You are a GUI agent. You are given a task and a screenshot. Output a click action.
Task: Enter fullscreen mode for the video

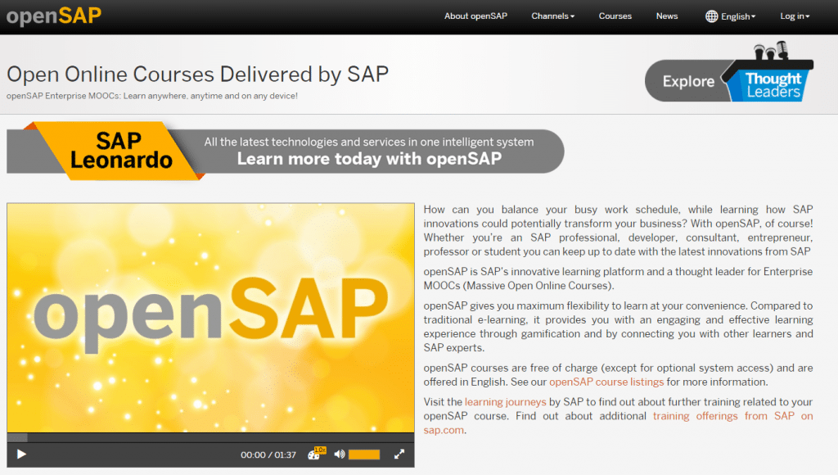[x=399, y=454]
